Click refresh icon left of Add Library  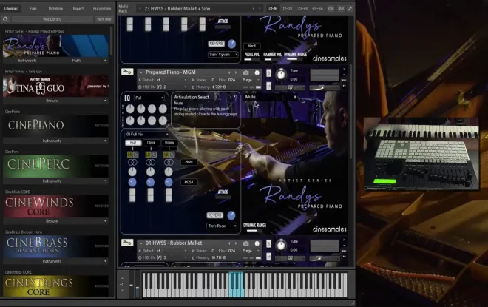[5, 19]
